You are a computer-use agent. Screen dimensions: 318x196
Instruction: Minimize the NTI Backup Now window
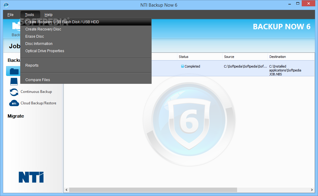click(290, 4)
